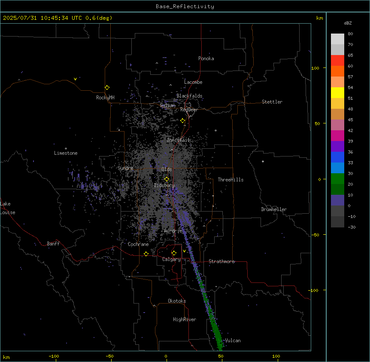Pick the bright green 30-20 dBZ legend color
Screen dimensions: 370x362
pos(337,179)
